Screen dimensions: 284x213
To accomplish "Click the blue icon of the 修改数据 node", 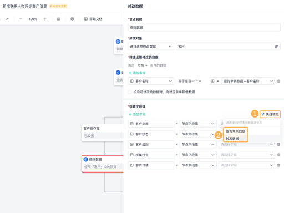I will 85,159.
